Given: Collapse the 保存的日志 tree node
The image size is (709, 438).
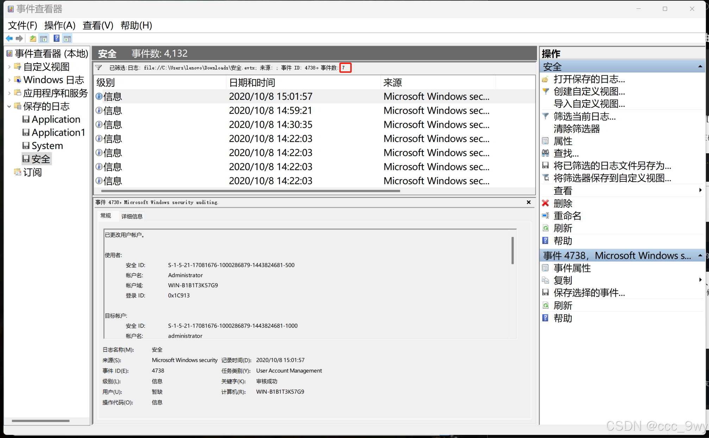Looking at the screenshot, I should click(9, 106).
